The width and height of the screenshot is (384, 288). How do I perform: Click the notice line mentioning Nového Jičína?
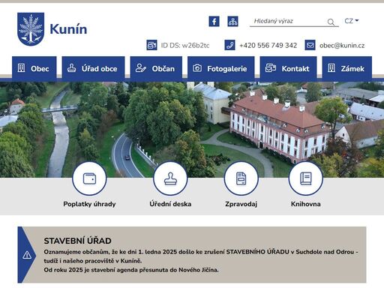pos(131,270)
